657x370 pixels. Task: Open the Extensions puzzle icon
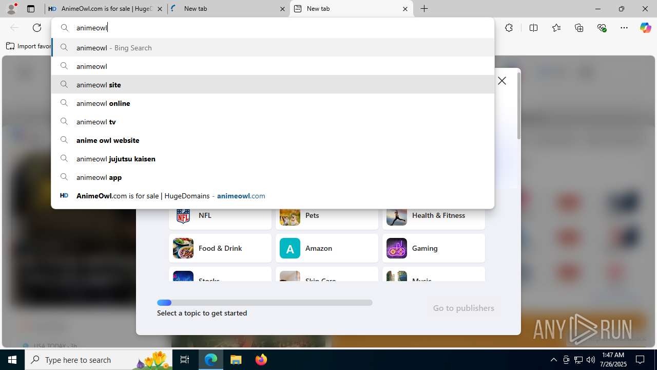(x=509, y=28)
